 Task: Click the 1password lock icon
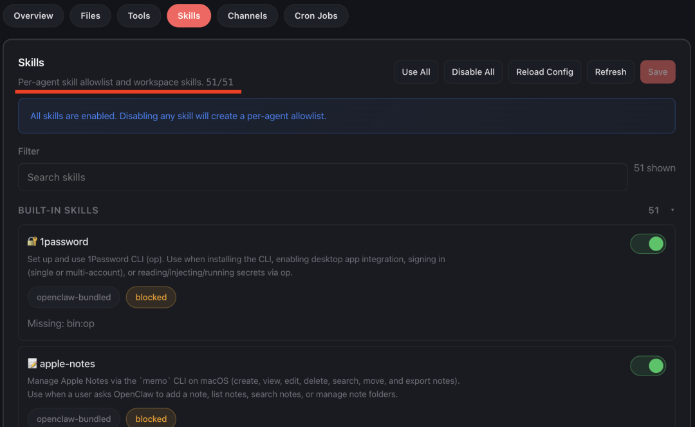click(32, 242)
